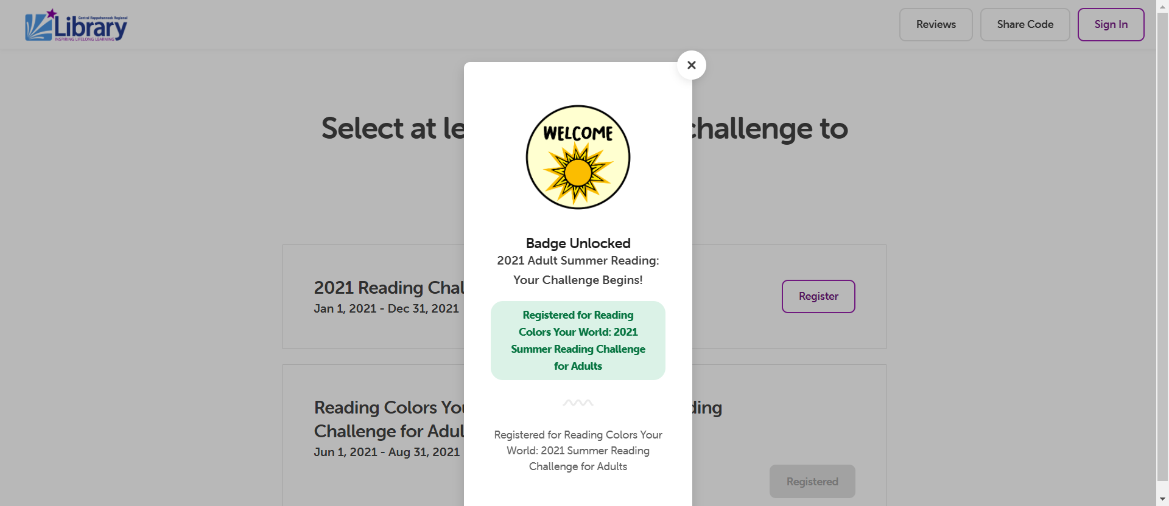Click the grayed-out Registered button

812,481
